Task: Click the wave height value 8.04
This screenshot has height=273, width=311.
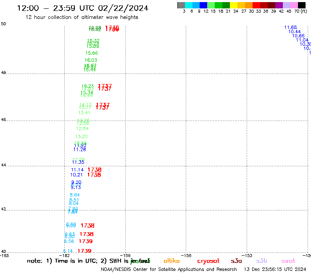Action: (74, 204)
